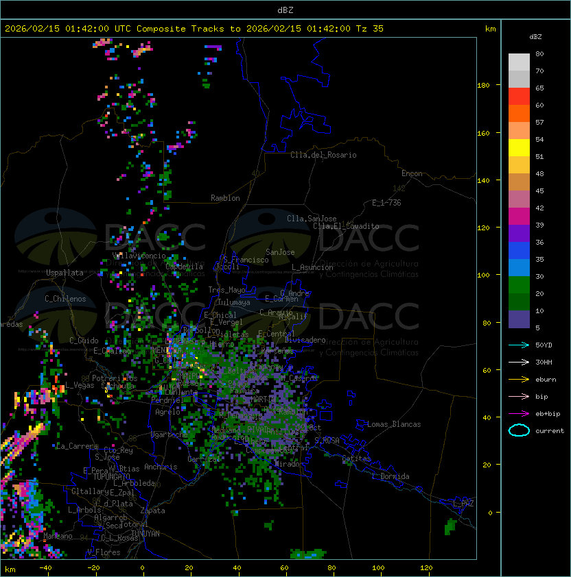Image resolution: width=571 pixels, height=577 pixels.
Task: Click the 'Catitas' map label
Action: click(356, 458)
